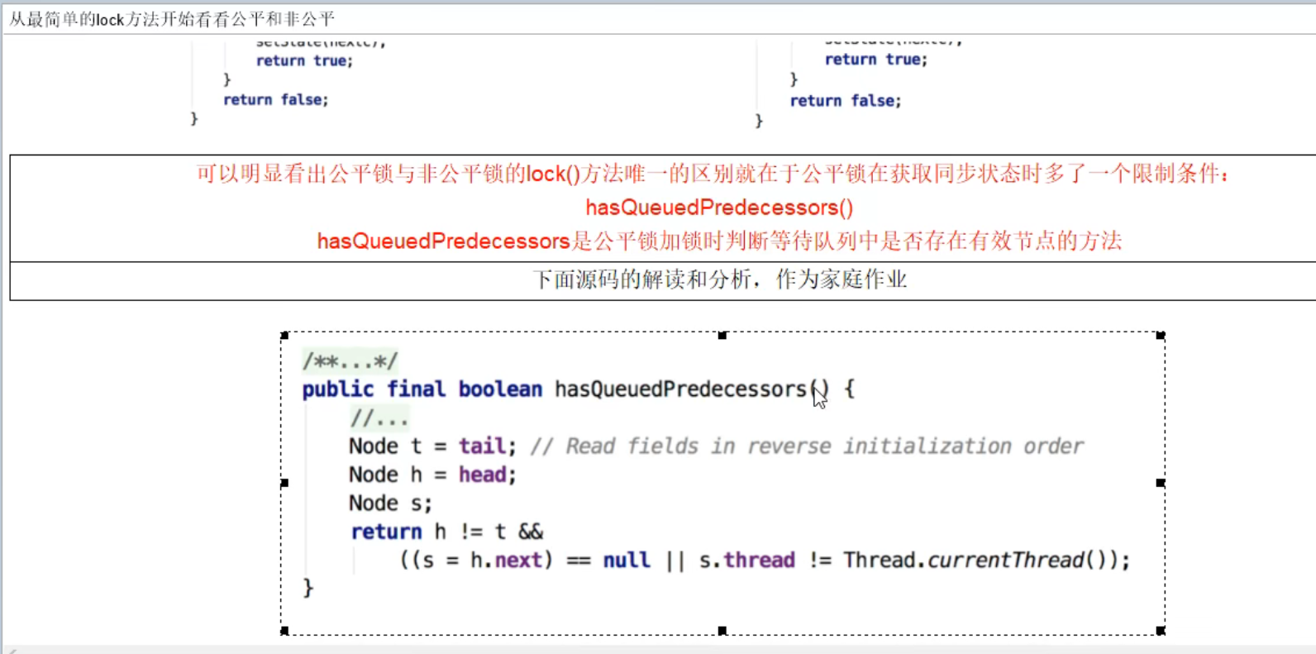1316x654 pixels.
Task: Click the code line Node s;
Action: coord(390,504)
